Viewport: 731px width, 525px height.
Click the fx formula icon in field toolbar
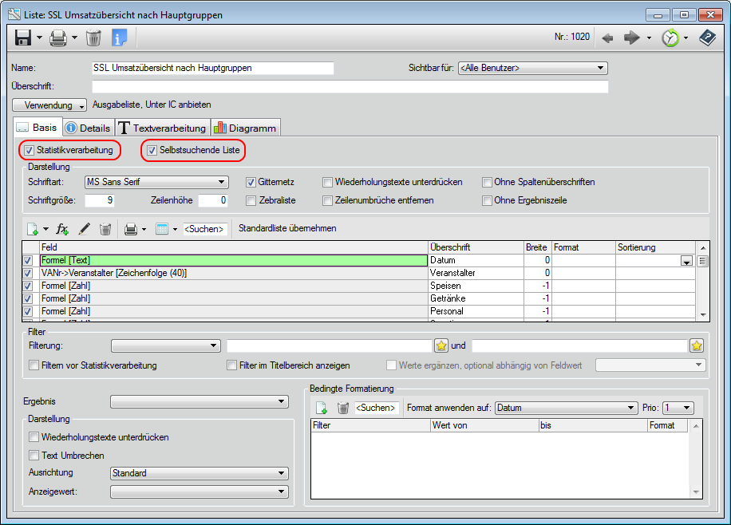coord(63,229)
